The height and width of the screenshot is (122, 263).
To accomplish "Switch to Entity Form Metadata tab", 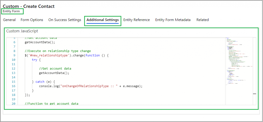I will pyautogui.click(x=173, y=20).
